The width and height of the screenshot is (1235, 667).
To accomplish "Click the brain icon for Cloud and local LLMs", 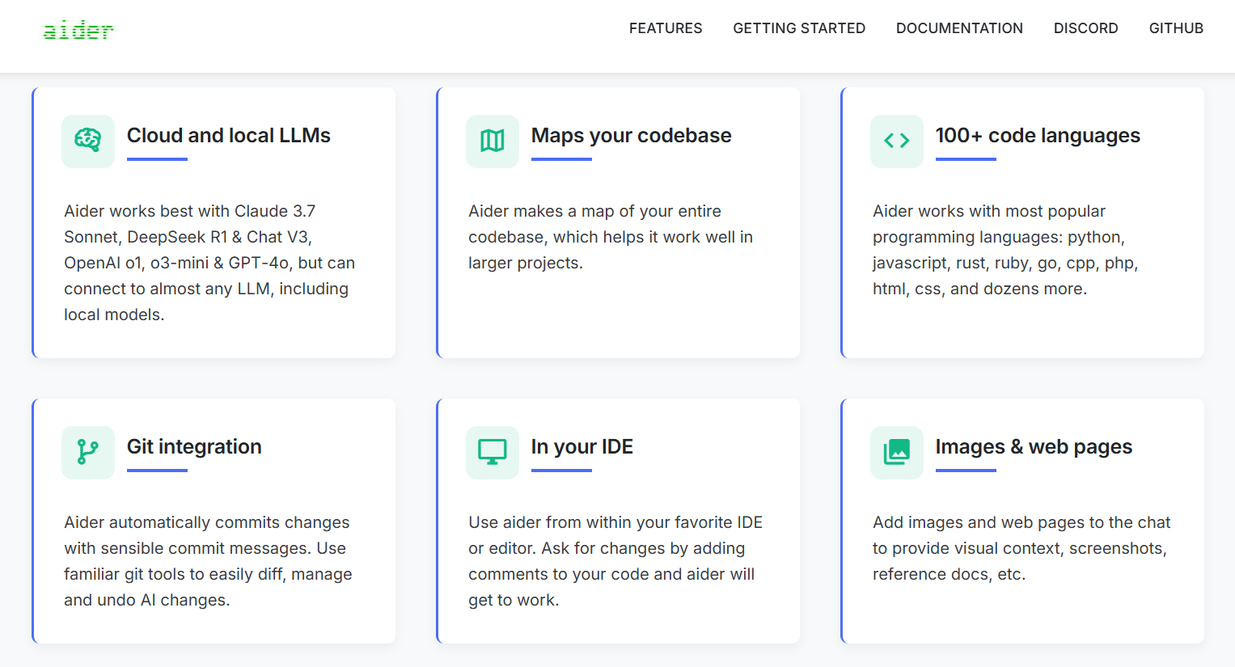I will [x=88, y=141].
